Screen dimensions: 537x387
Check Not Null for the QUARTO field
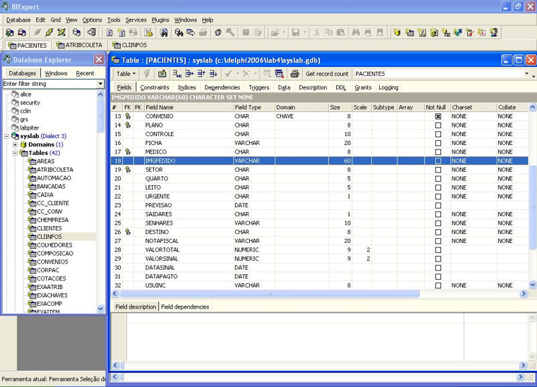point(438,178)
